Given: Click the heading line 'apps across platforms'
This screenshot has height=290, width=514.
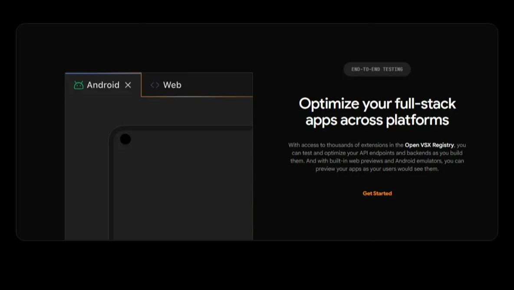Looking at the screenshot, I should click(x=377, y=120).
